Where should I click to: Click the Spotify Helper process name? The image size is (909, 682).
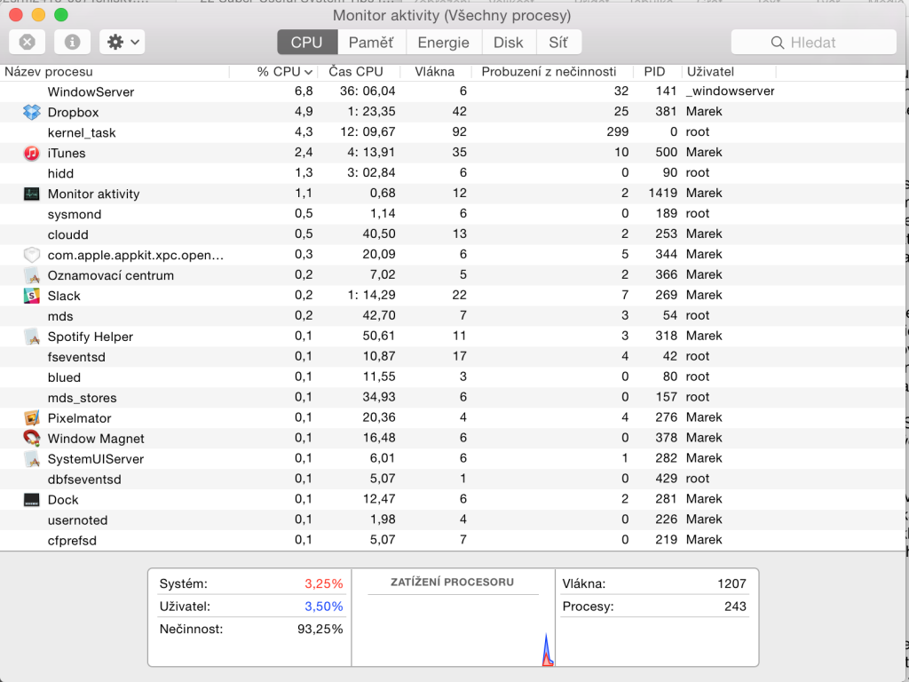click(91, 337)
